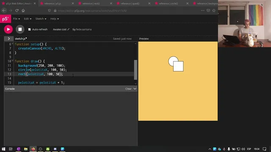This screenshot has width=271, height=152.
Task: Click the createCanvas(ANCHO, ALTO) line
Action: click(x=42, y=49)
